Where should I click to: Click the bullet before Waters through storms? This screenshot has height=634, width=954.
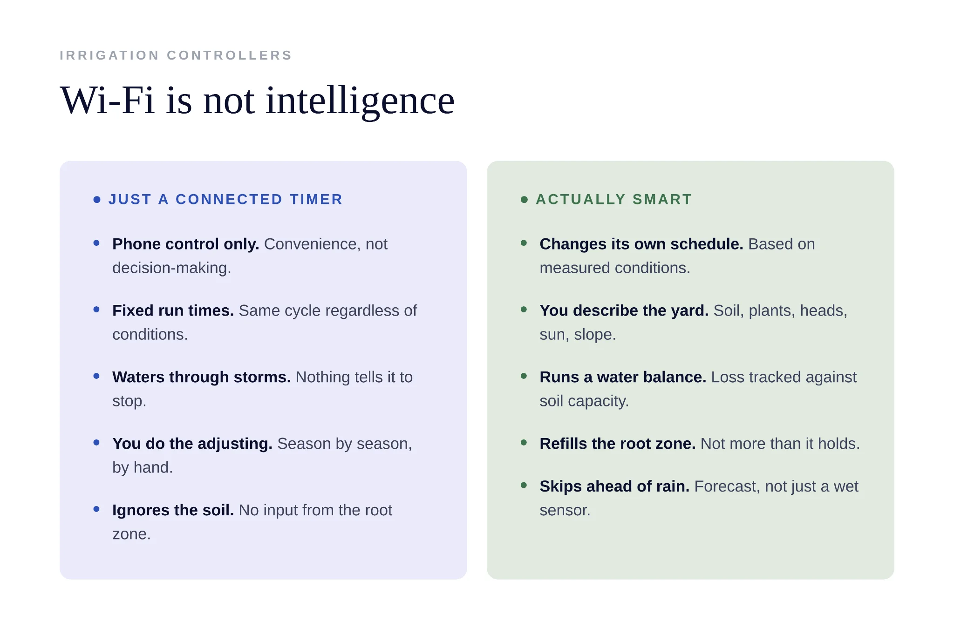96,376
